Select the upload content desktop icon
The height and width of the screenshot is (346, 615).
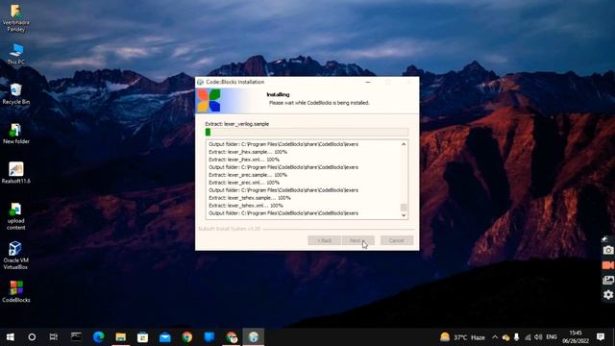click(16, 216)
